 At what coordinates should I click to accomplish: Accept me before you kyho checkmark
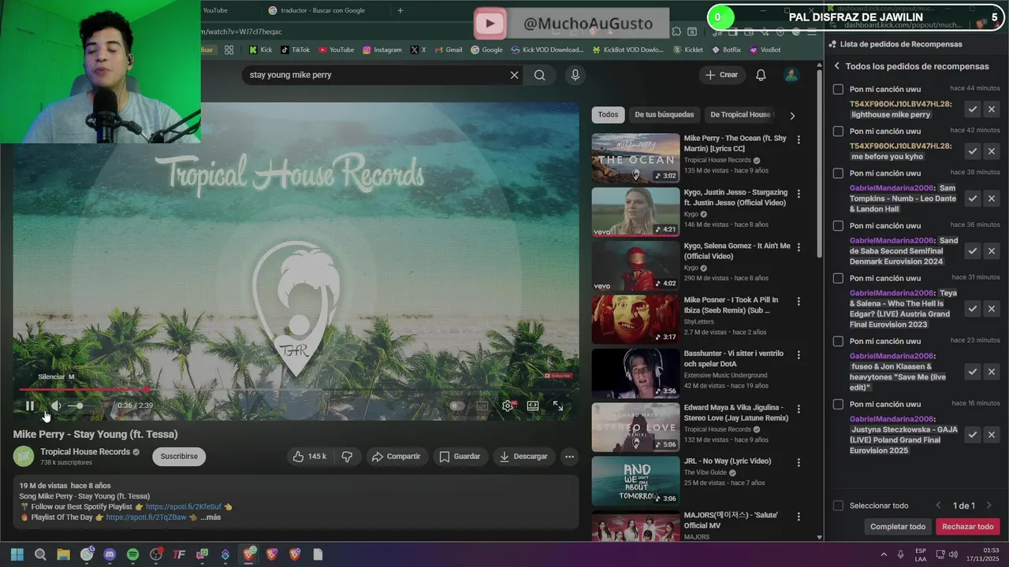click(x=973, y=151)
